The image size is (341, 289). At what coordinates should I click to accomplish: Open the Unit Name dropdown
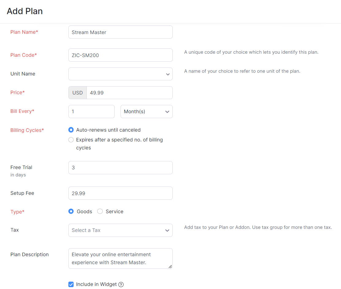(x=120, y=74)
